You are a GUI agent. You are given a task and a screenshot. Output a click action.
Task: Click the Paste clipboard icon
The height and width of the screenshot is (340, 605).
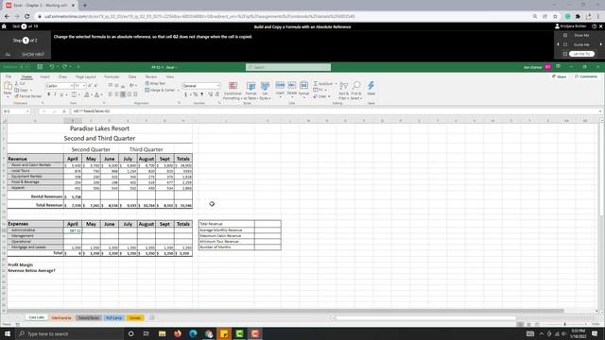pos(8,86)
